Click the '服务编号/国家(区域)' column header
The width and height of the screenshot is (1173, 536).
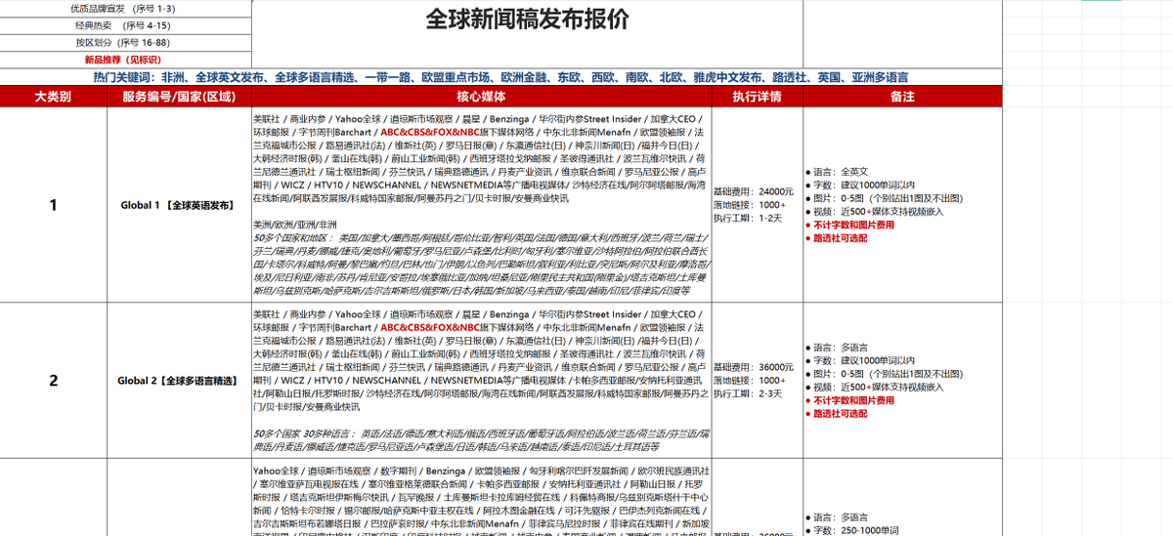coord(178,97)
